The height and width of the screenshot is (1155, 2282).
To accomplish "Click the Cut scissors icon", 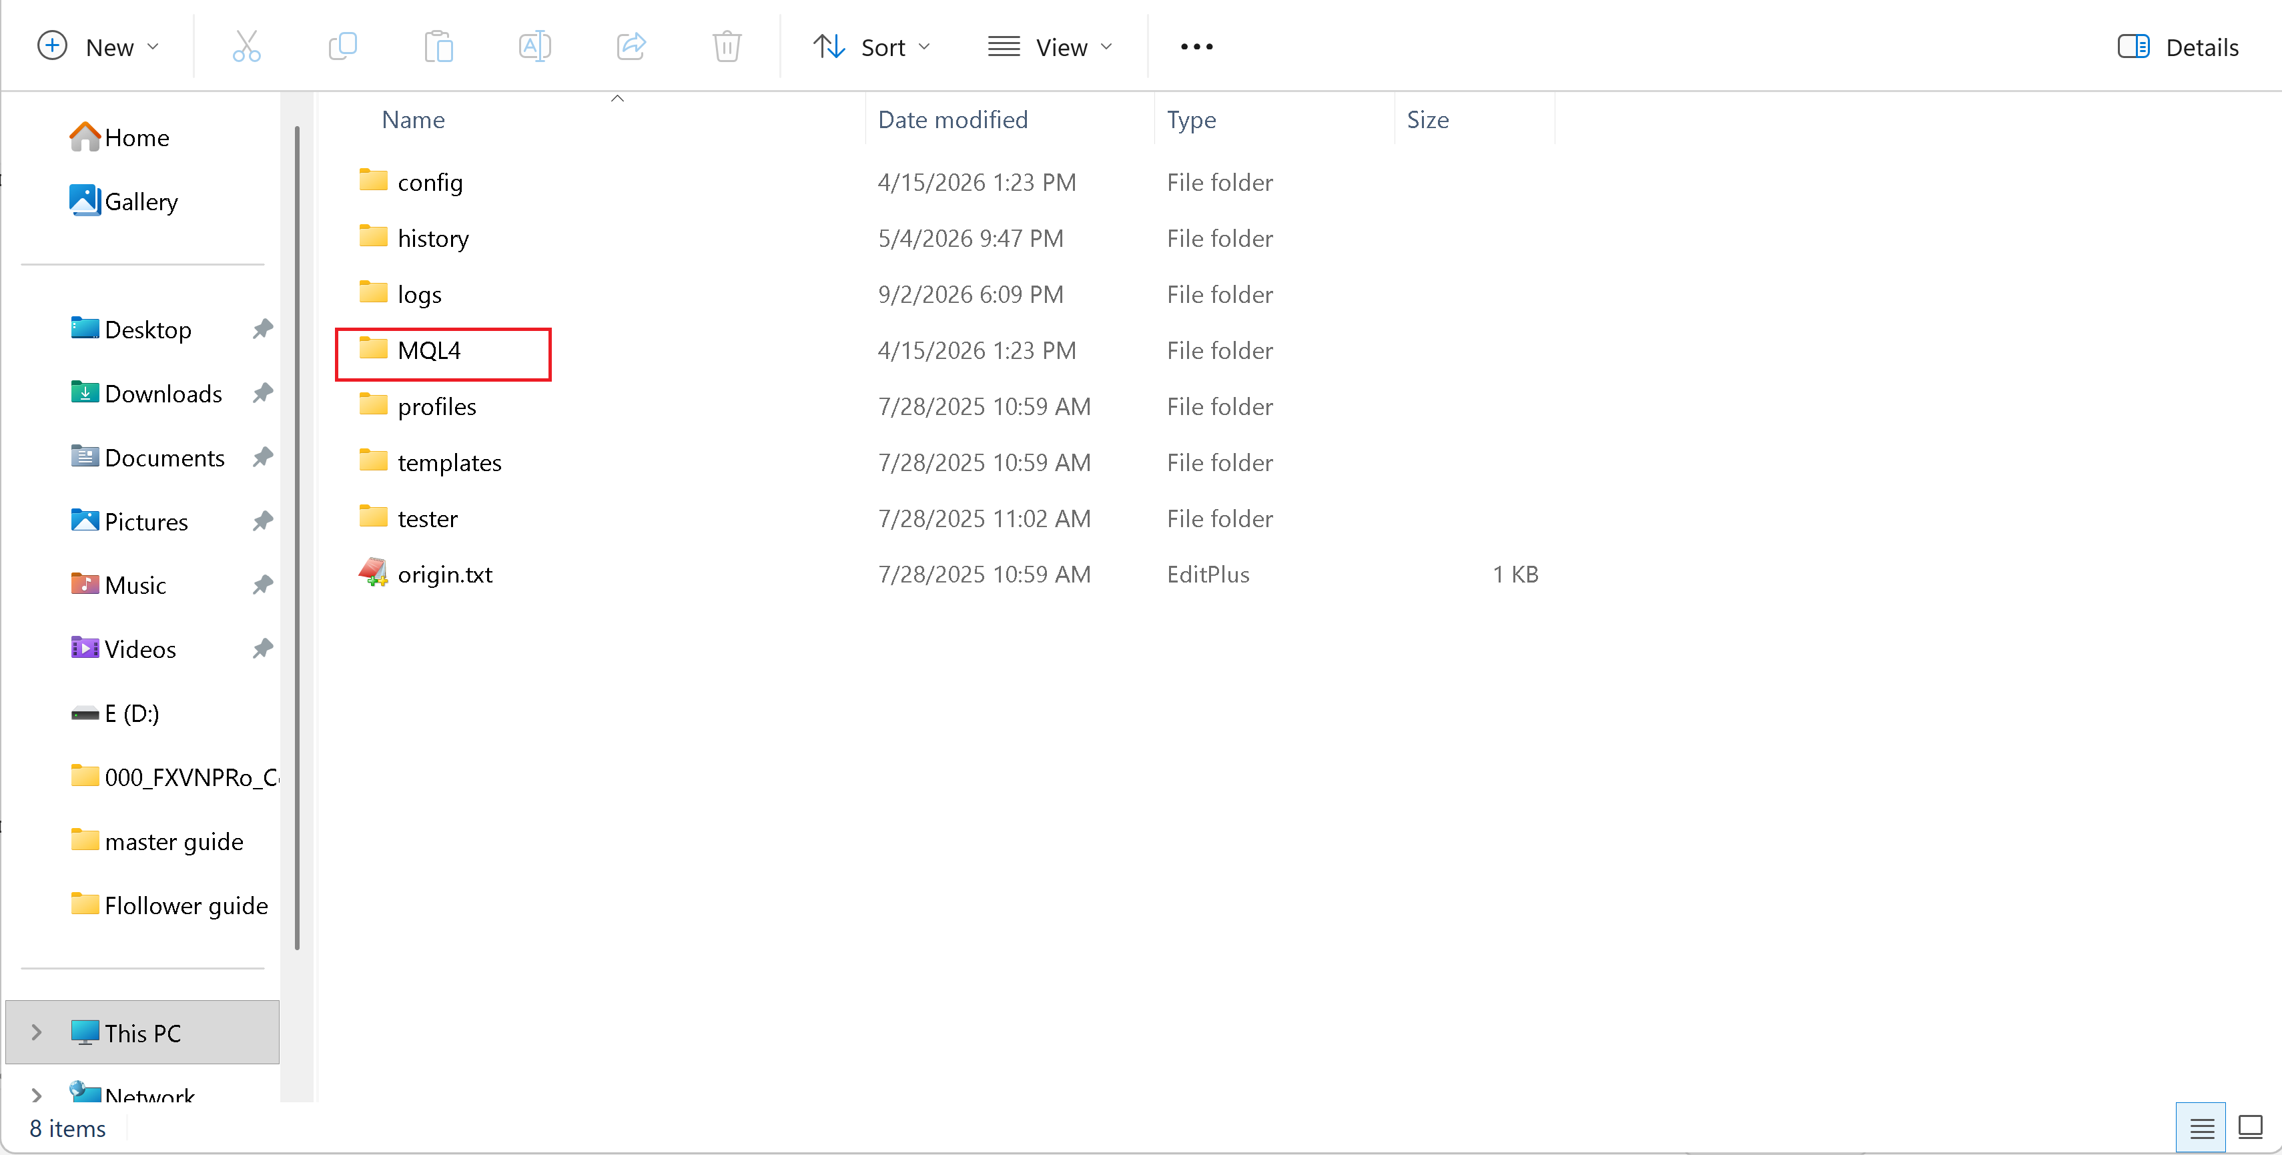I will (x=246, y=46).
